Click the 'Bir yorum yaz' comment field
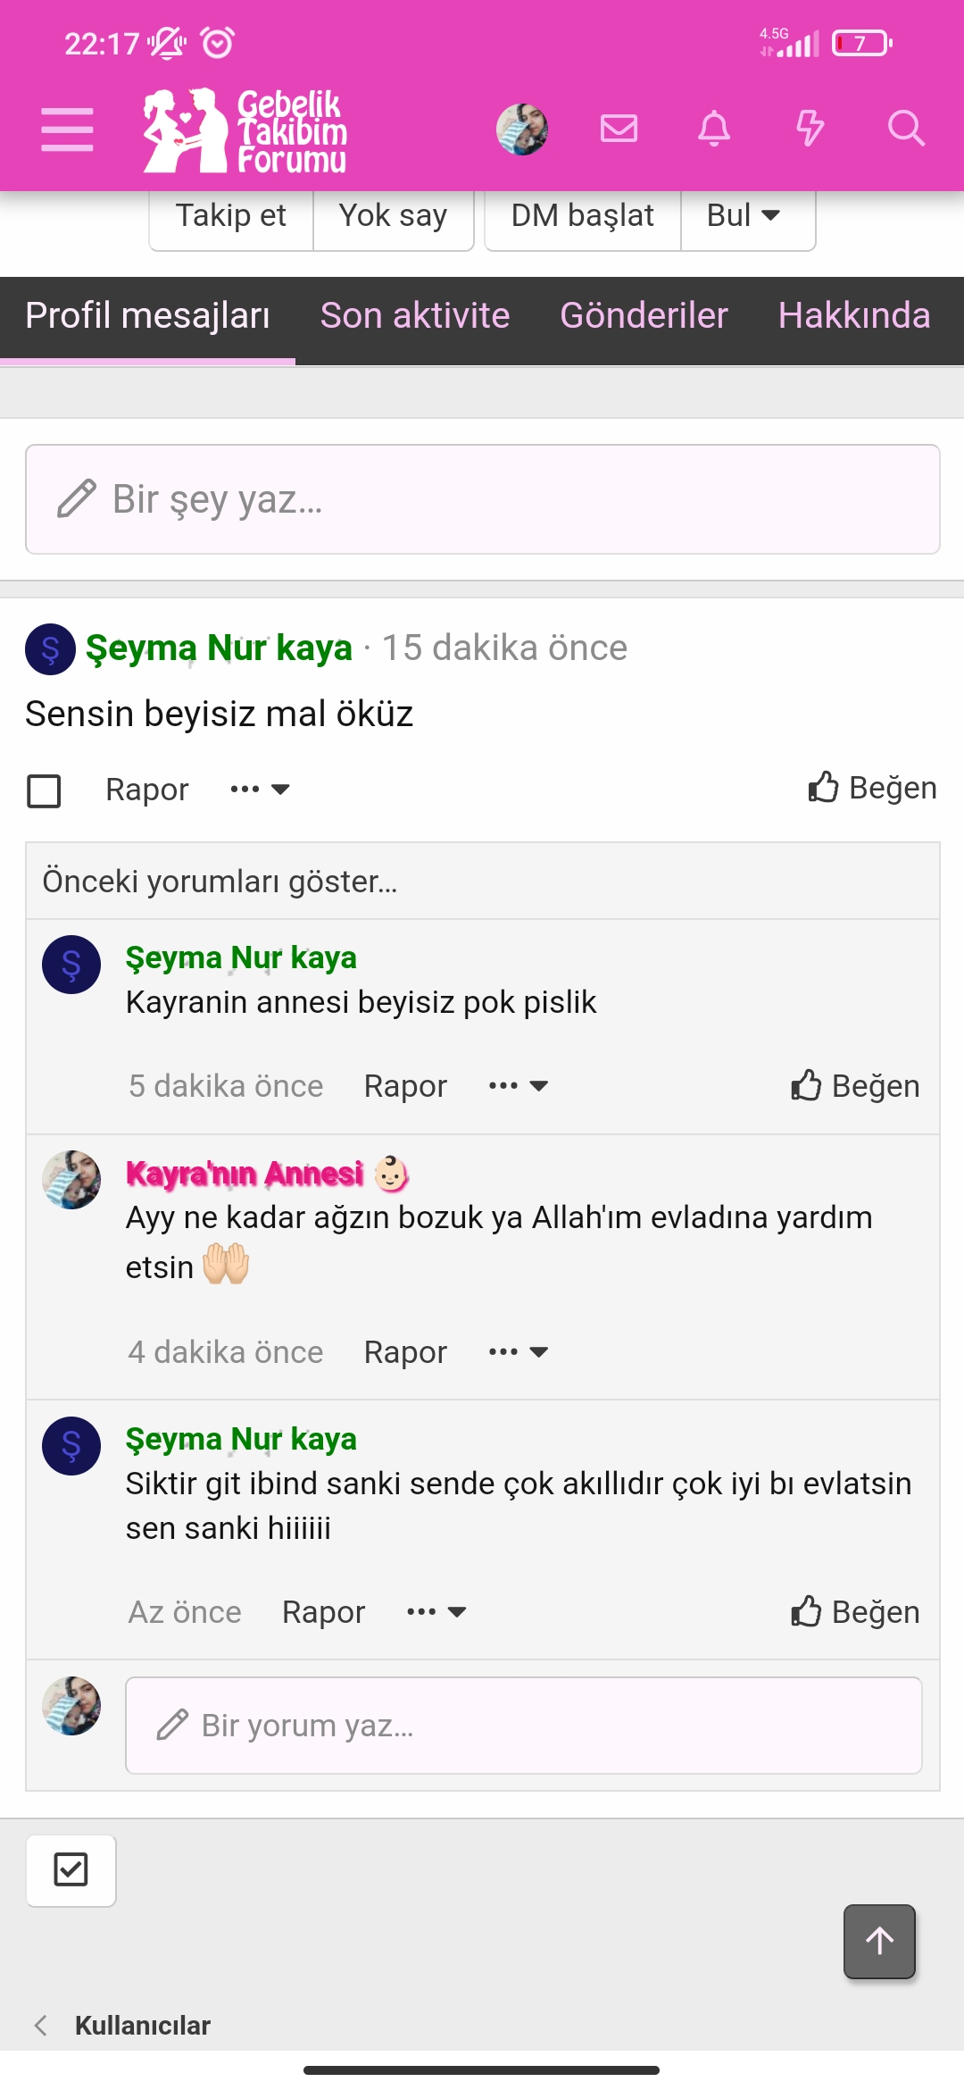964x2090 pixels. click(x=523, y=1726)
